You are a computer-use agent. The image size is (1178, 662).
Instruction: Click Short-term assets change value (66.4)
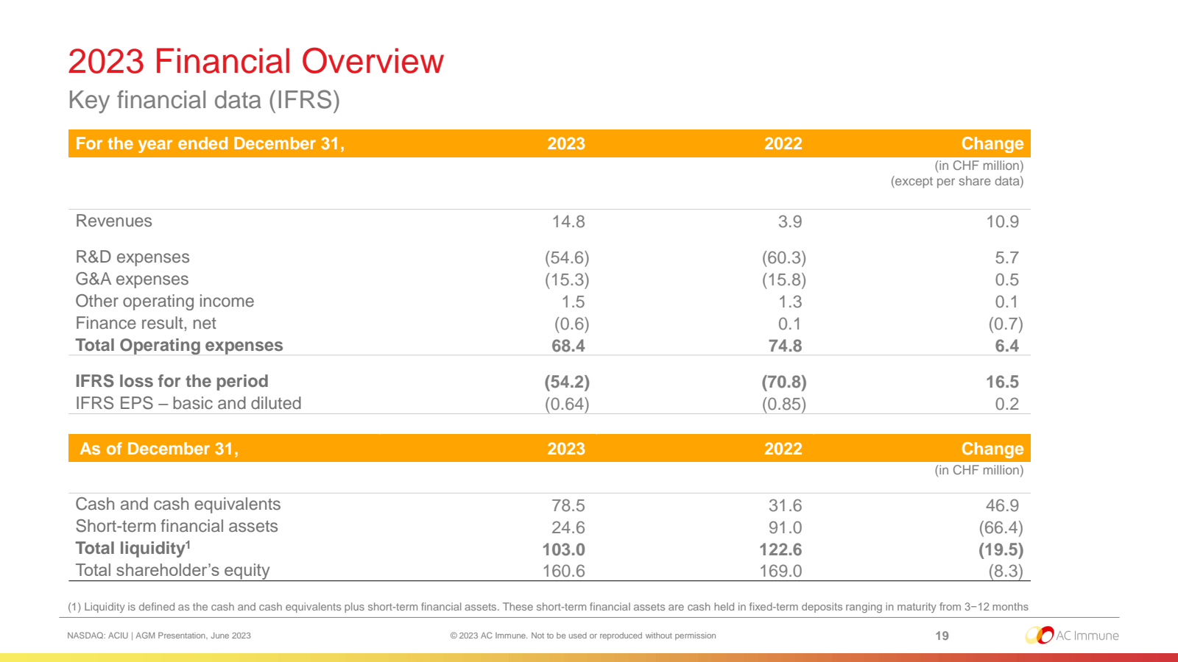point(1001,528)
